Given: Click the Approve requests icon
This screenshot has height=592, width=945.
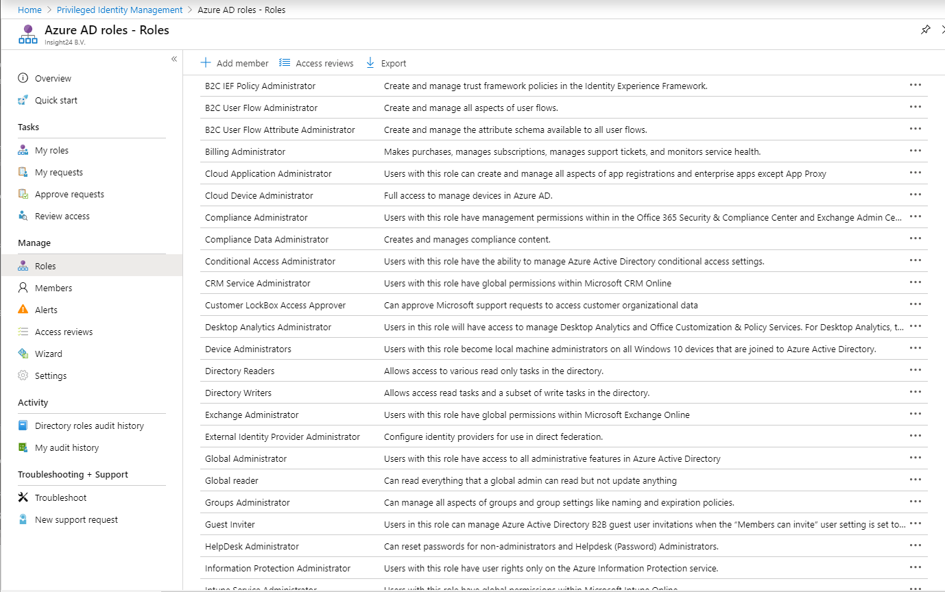Looking at the screenshot, I should click(x=23, y=194).
